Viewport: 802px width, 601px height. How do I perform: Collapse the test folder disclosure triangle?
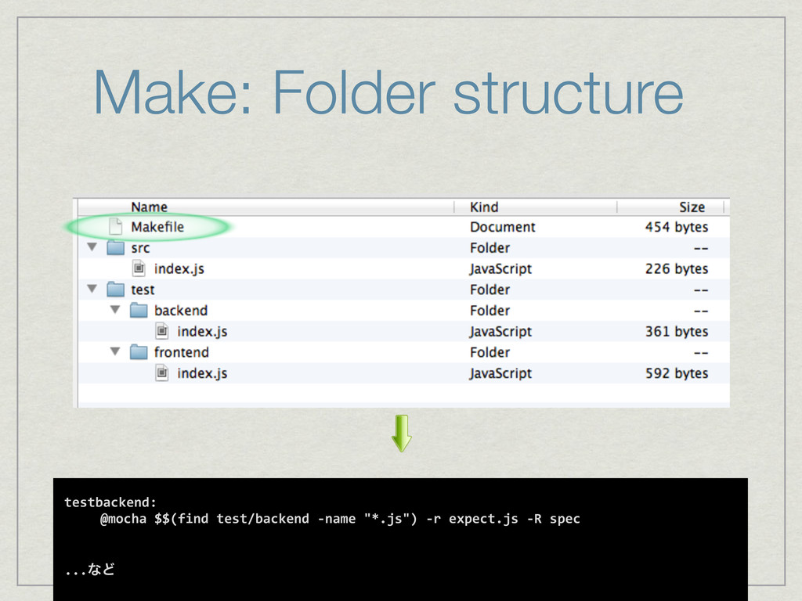click(92, 290)
